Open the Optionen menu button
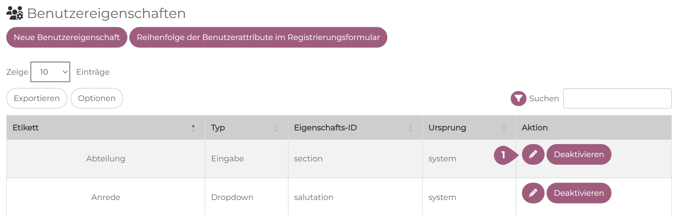 (97, 98)
